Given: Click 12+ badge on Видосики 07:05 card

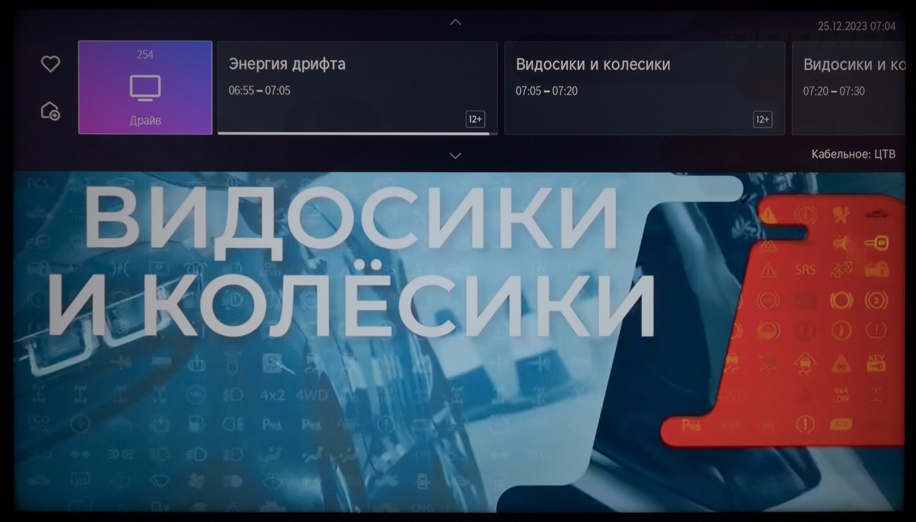Looking at the screenshot, I should pos(762,120).
